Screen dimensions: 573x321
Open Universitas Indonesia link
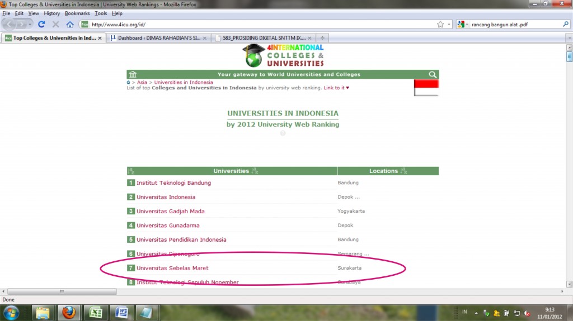tap(166, 197)
